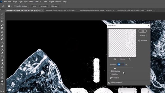Select the Crop tool
This screenshot has height=93, width=165.
coord(2,28)
